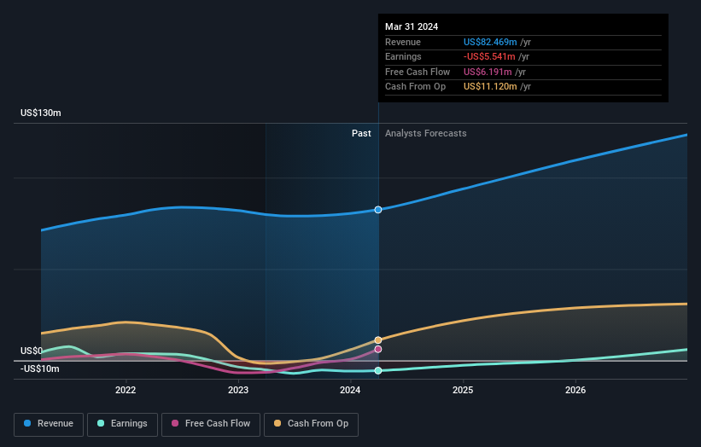
Task: Click the orange Cash From Op data point
Action: click(x=378, y=340)
